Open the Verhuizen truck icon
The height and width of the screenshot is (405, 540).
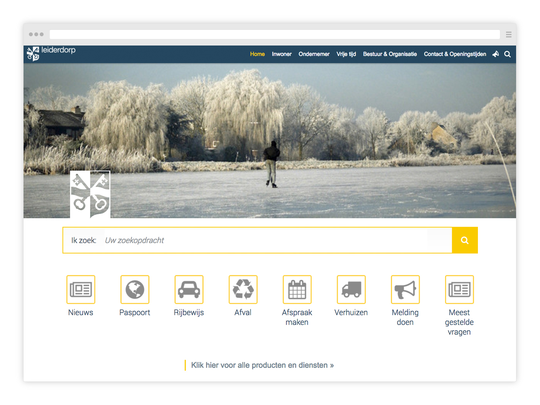351,289
